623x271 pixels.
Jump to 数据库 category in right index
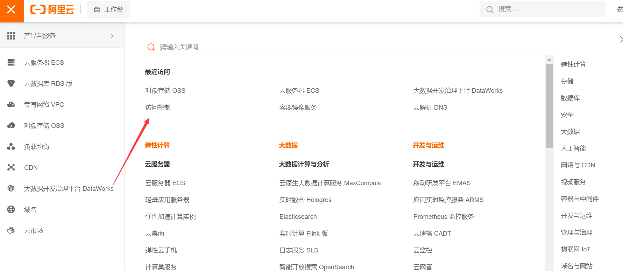pos(570,98)
